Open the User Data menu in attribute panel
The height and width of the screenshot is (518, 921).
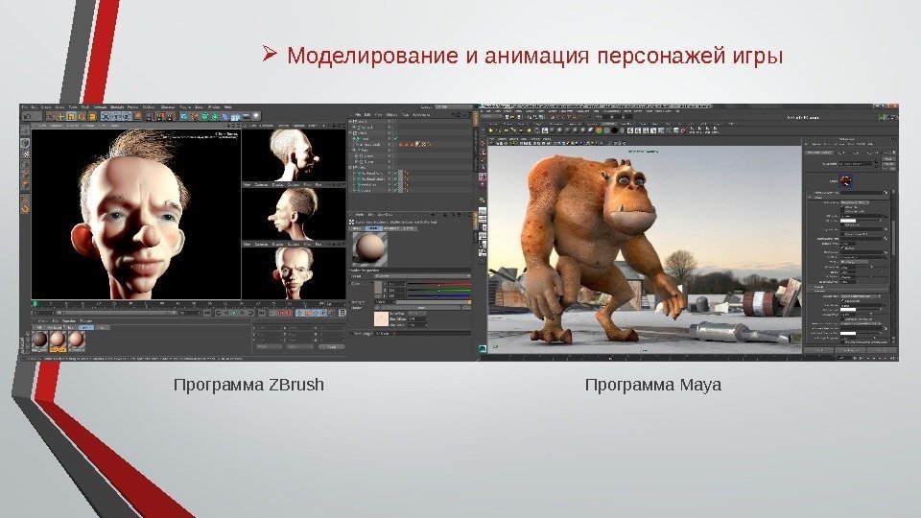point(385,214)
